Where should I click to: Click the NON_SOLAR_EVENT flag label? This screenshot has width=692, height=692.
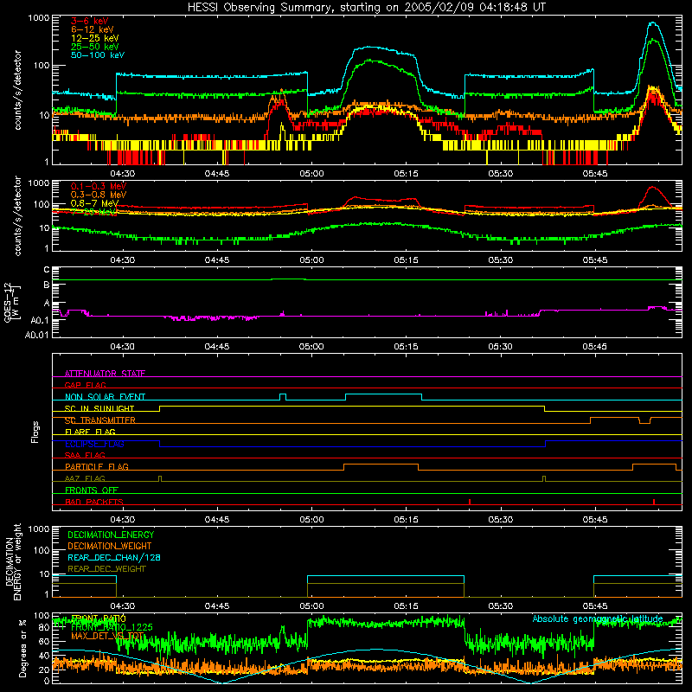click(105, 397)
